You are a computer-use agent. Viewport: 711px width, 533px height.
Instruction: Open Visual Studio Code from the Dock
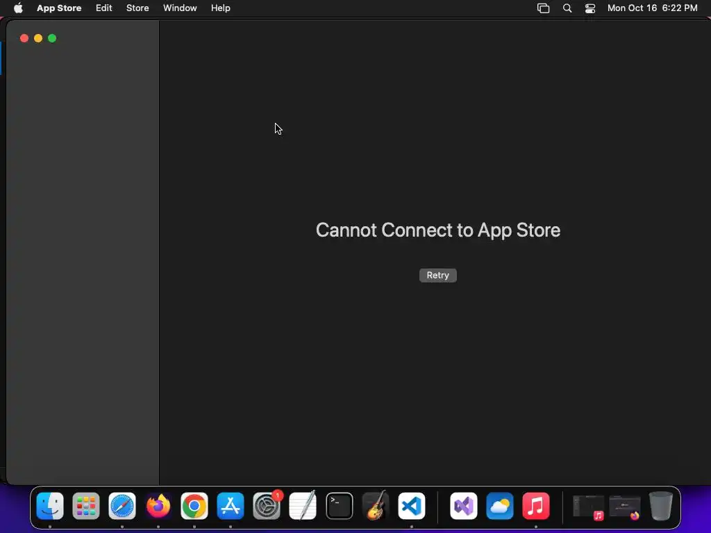(x=412, y=506)
